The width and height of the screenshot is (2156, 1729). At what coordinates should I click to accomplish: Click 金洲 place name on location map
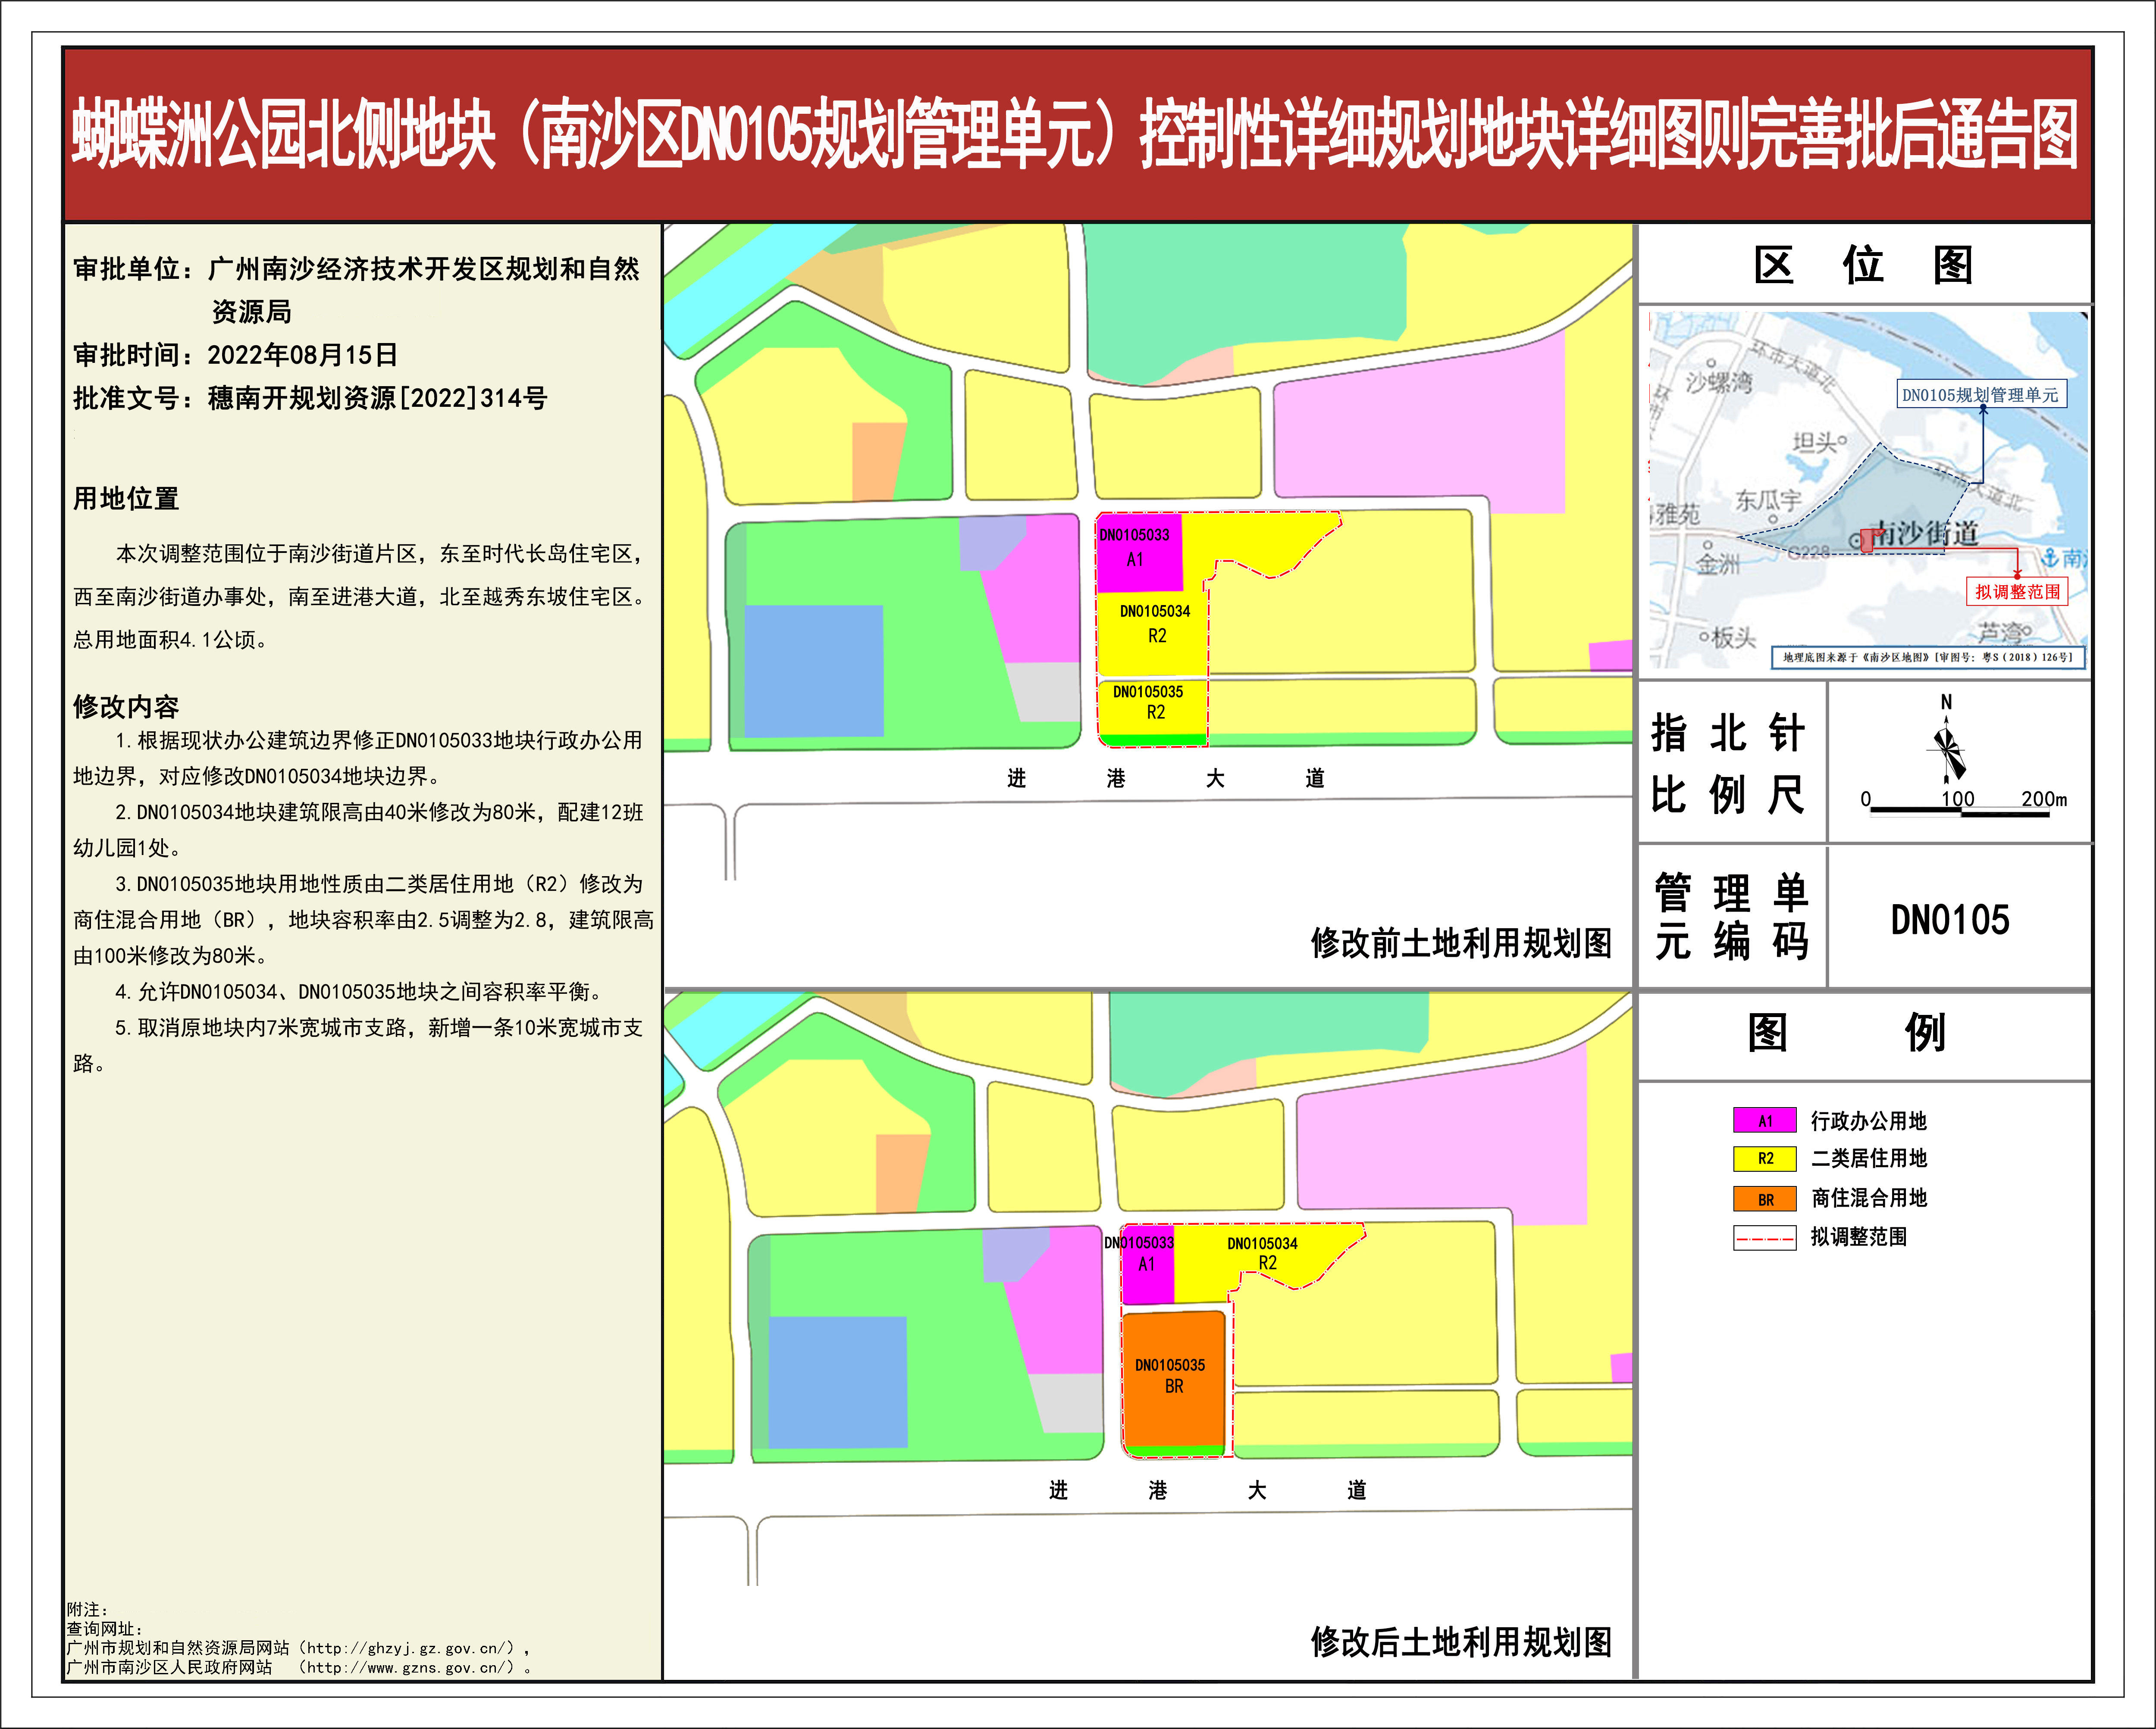coord(1717,565)
